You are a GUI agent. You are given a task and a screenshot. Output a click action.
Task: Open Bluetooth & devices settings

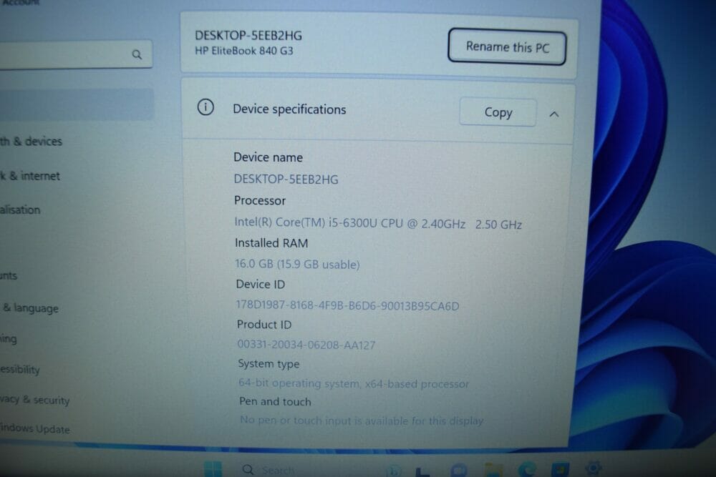pyautogui.click(x=31, y=142)
